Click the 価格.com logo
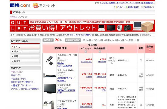This screenshot has width=167, height=109. (20, 5)
